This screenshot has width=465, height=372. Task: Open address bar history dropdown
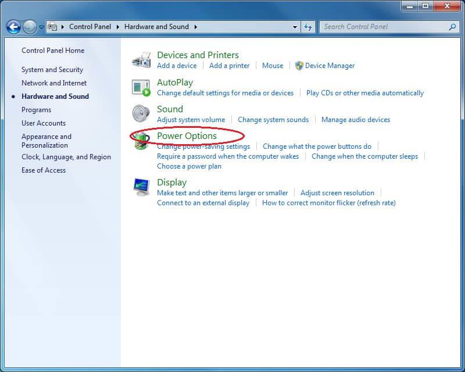pyautogui.click(x=295, y=27)
